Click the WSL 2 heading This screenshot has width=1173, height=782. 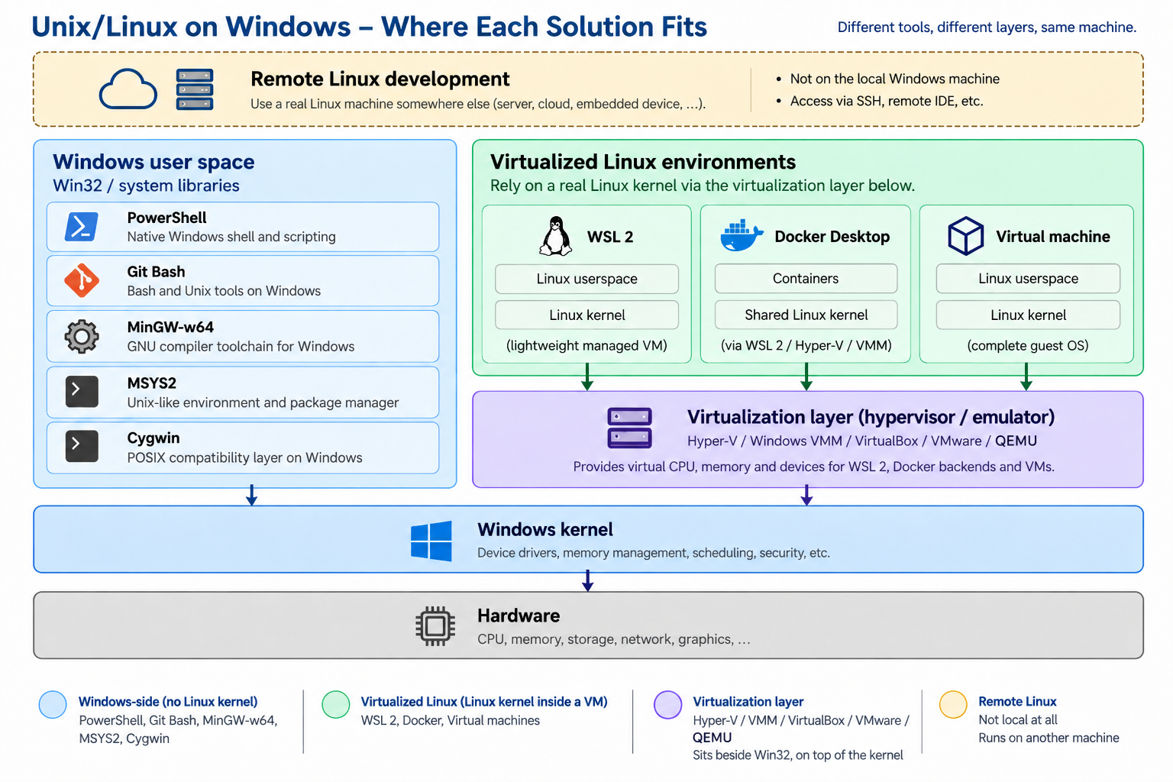click(610, 237)
